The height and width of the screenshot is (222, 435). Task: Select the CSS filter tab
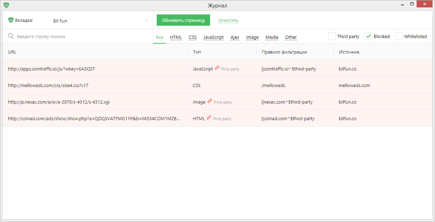[193, 37]
